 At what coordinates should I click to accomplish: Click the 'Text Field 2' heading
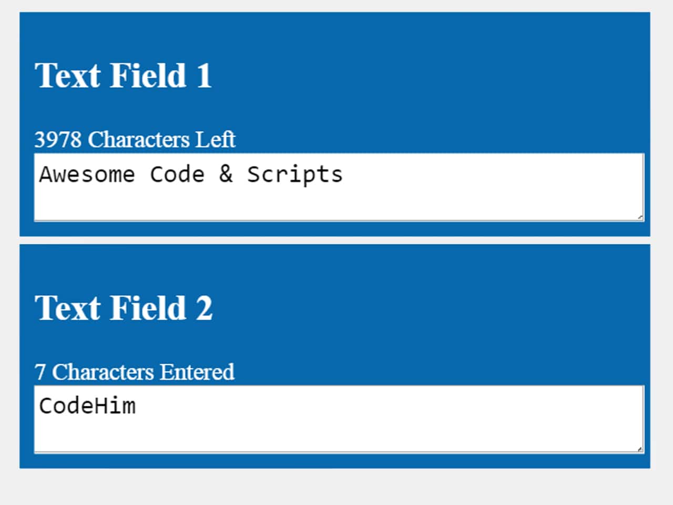(x=125, y=308)
